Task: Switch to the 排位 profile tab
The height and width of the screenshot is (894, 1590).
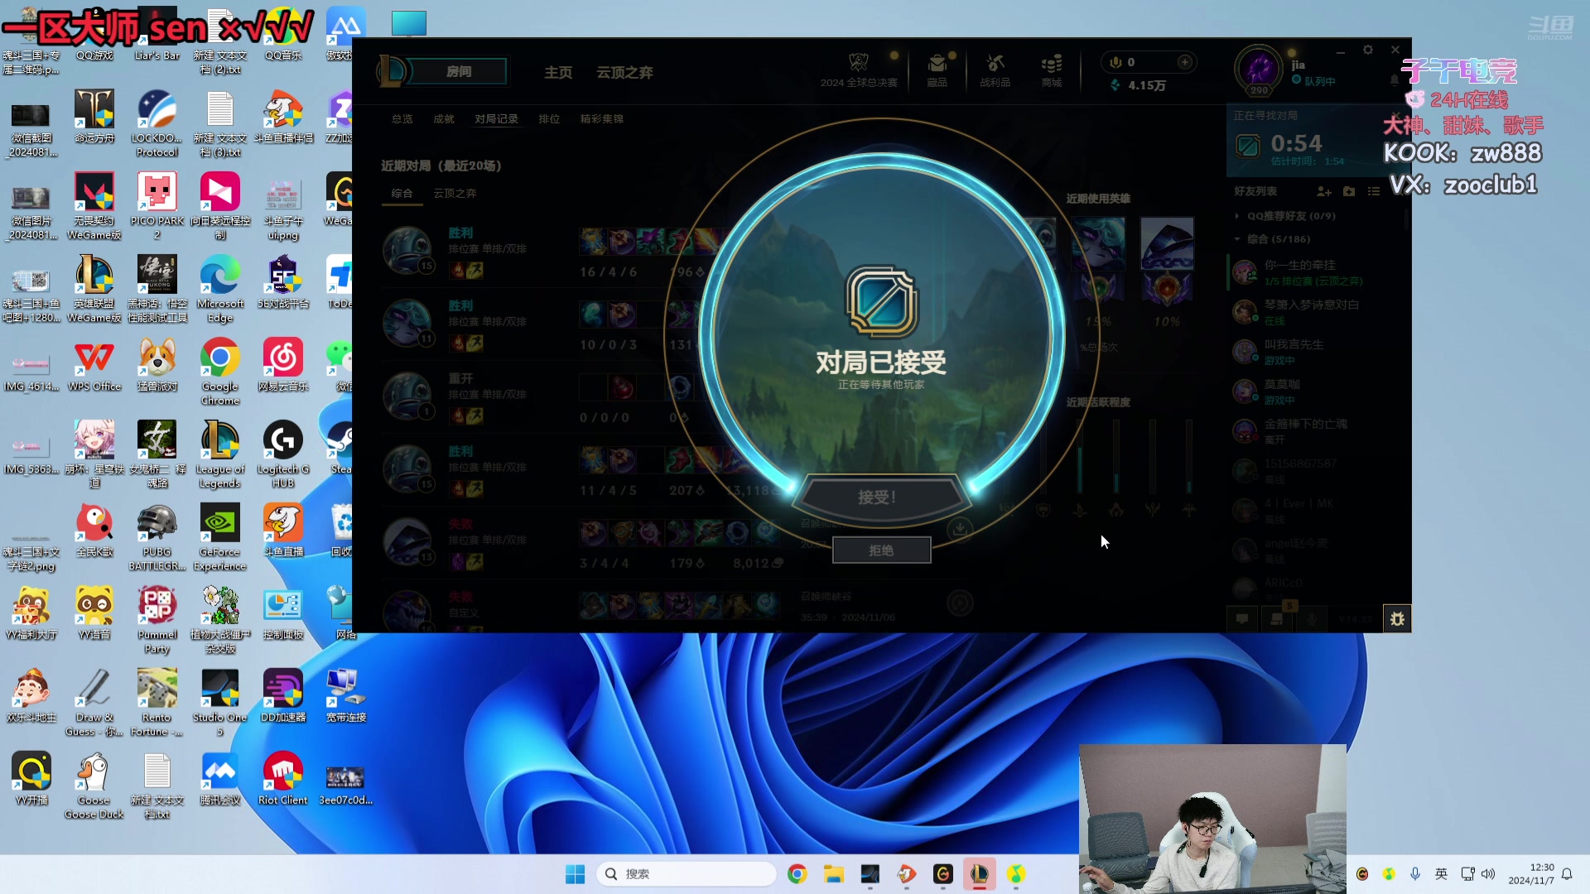Action: [x=549, y=119]
